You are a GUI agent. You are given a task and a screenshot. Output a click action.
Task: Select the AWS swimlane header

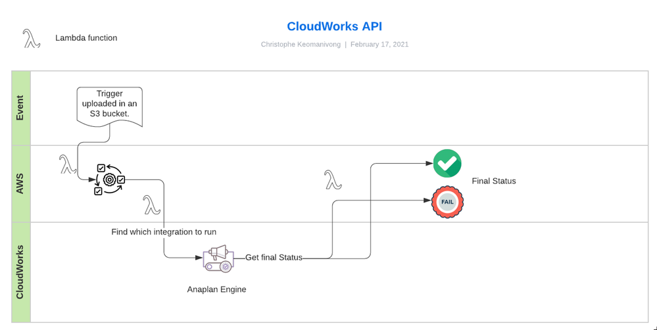point(21,184)
